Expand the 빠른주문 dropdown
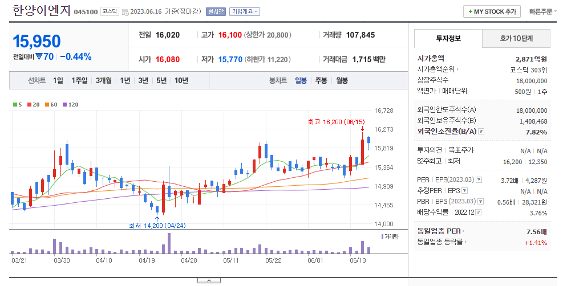Image resolution: width=563 pixels, height=286 pixels. [542, 11]
